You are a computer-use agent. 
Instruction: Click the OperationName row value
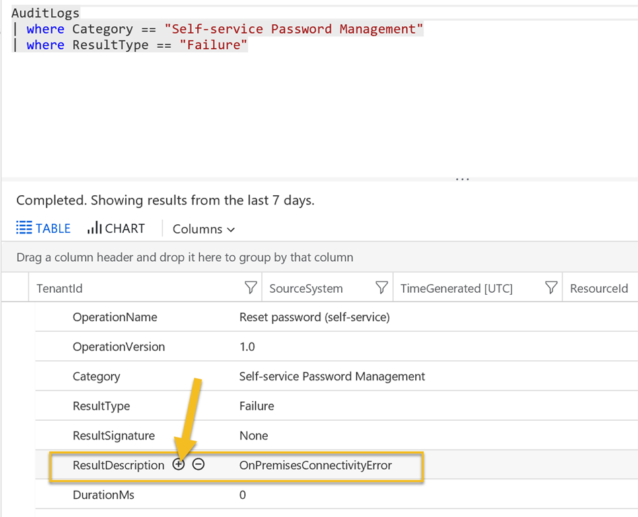click(x=314, y=316)
